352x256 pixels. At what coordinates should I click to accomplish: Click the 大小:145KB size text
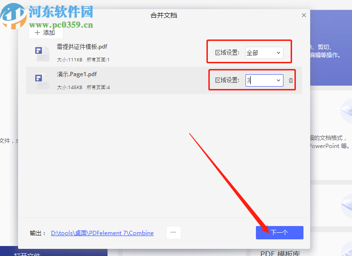pos(69,88)
